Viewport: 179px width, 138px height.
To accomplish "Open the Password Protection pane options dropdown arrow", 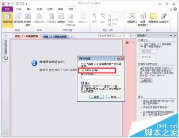I will (171, 35).
